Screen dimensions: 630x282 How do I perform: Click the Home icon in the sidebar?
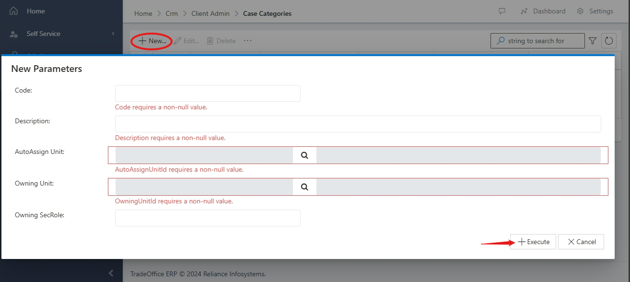pos(13,10)
